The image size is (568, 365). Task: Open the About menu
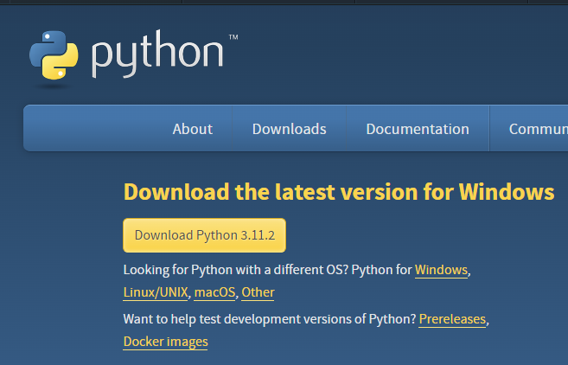pos(192,129)
